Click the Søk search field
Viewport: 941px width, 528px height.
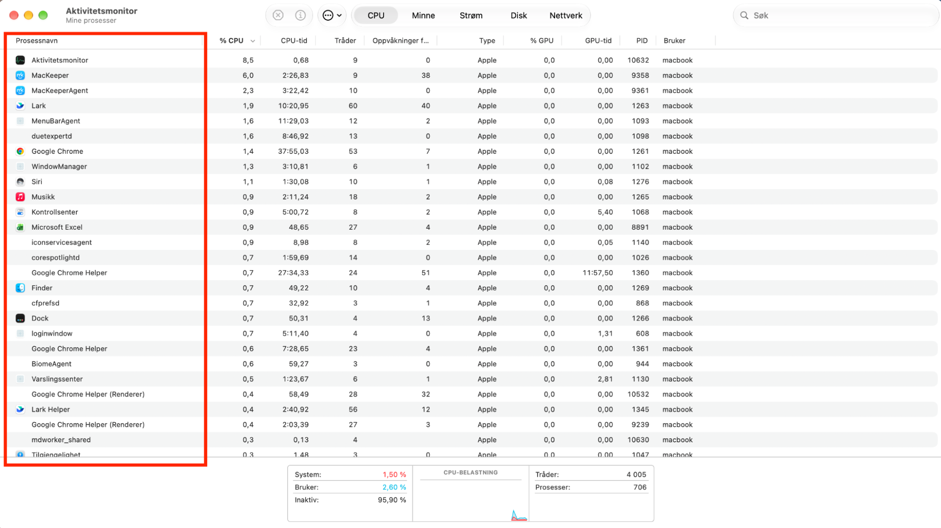(836, 16)
